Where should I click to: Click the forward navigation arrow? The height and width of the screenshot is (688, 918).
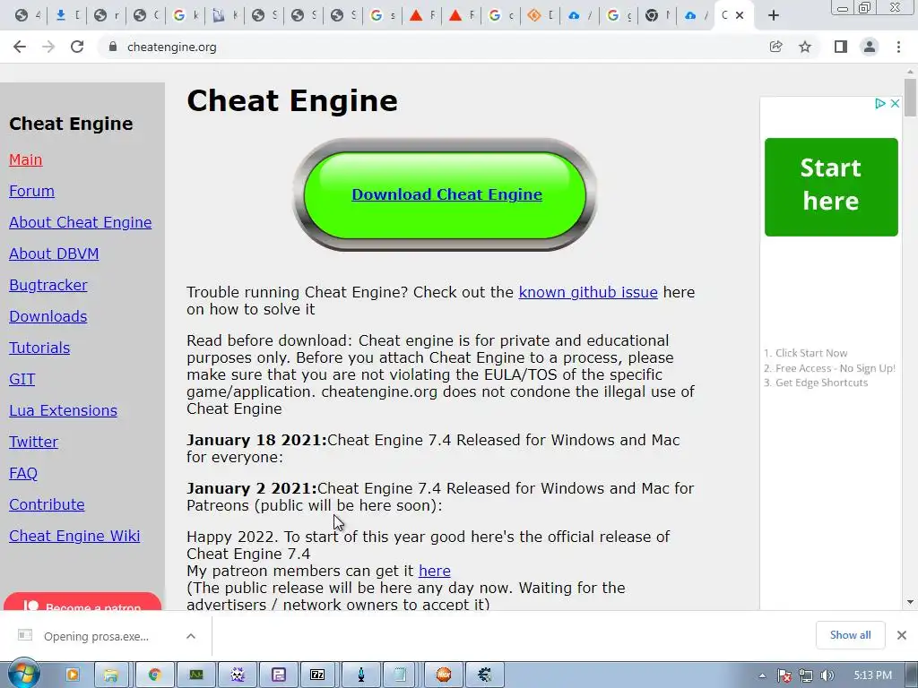coord(48,47)
